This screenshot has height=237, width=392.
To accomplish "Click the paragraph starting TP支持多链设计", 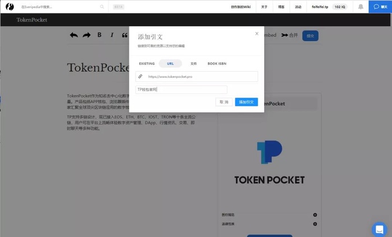I will tap(131, 123).
